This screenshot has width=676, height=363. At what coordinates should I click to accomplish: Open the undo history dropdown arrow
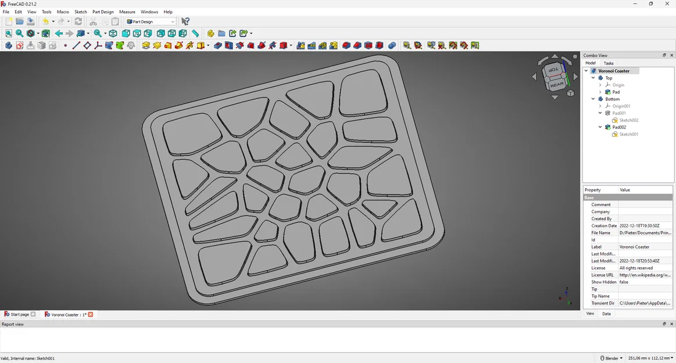53,21
